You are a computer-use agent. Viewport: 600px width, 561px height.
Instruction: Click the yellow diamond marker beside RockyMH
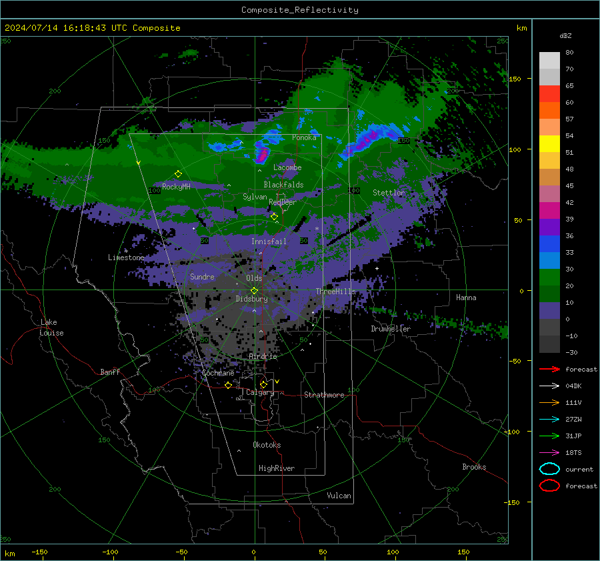pos(178,174)
